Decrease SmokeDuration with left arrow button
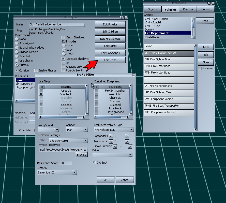 pyautogui.click(x=115, y=146)
